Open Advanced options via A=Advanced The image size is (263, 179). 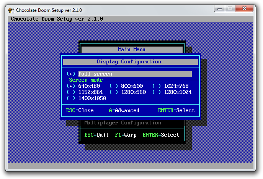pyautogui.click(x=124, y=110)
